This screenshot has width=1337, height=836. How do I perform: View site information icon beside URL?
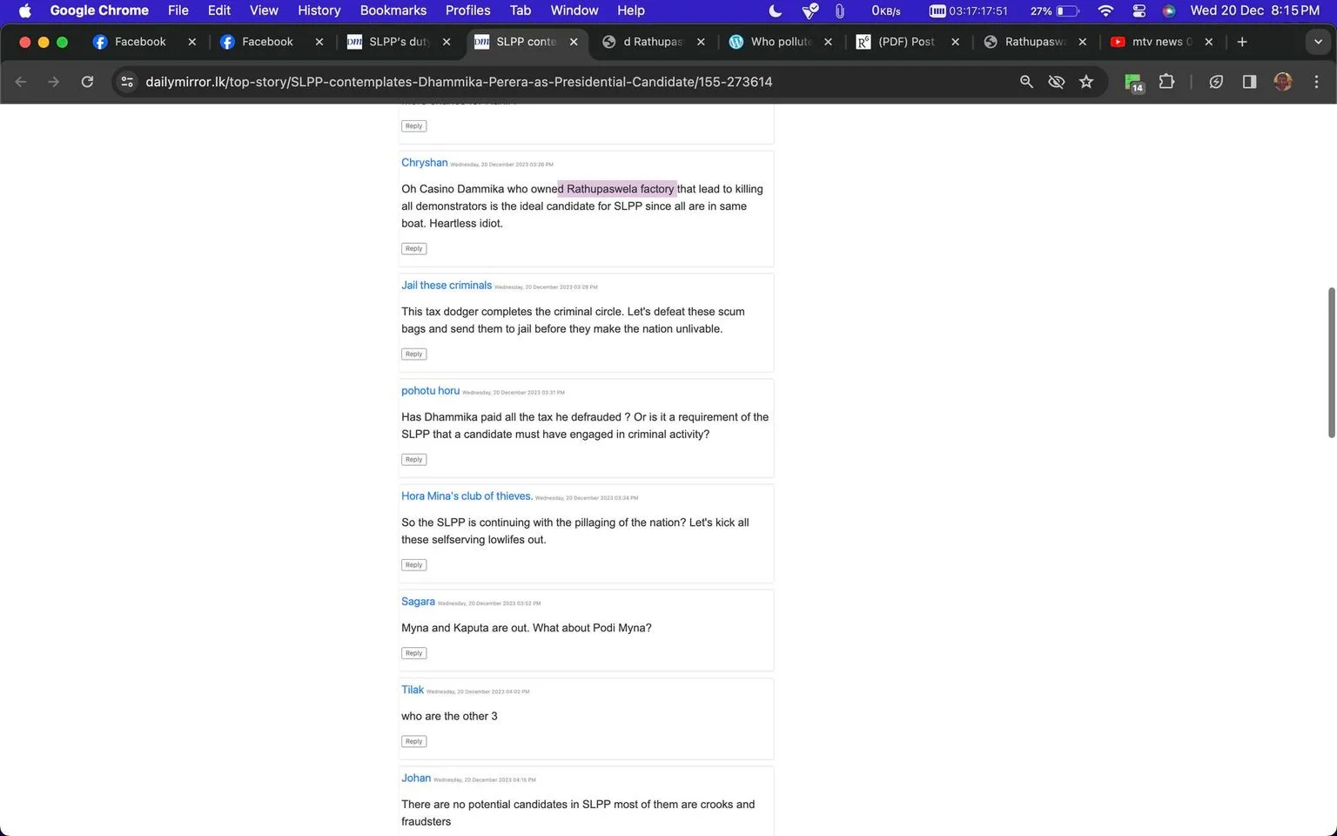click(127, 82)
